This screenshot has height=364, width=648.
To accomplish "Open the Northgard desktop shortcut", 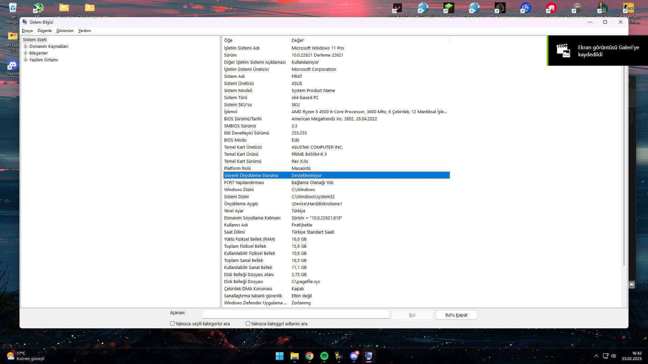I will click(577, 9).
